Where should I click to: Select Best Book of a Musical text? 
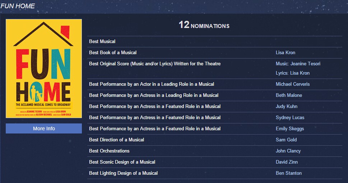[x=113, y=53]
